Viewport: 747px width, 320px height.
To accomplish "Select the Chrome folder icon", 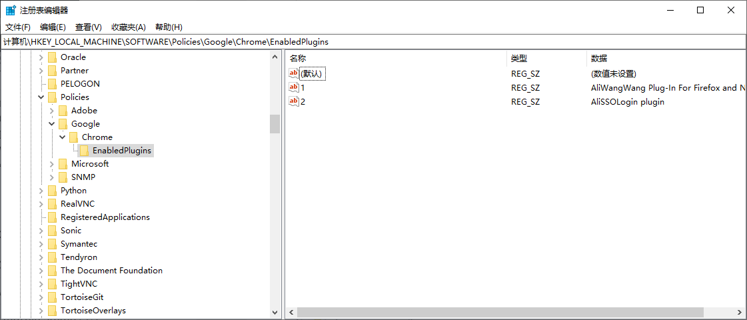I will coord(73,137).
